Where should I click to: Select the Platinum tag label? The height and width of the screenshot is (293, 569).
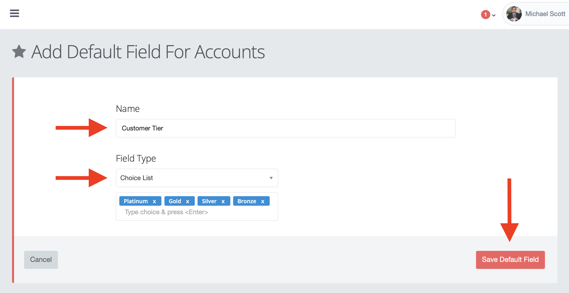[x=136, y=201]
